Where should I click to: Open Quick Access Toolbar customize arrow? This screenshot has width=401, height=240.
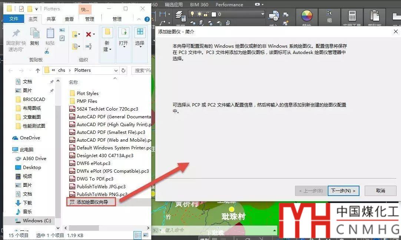[37, 9]
